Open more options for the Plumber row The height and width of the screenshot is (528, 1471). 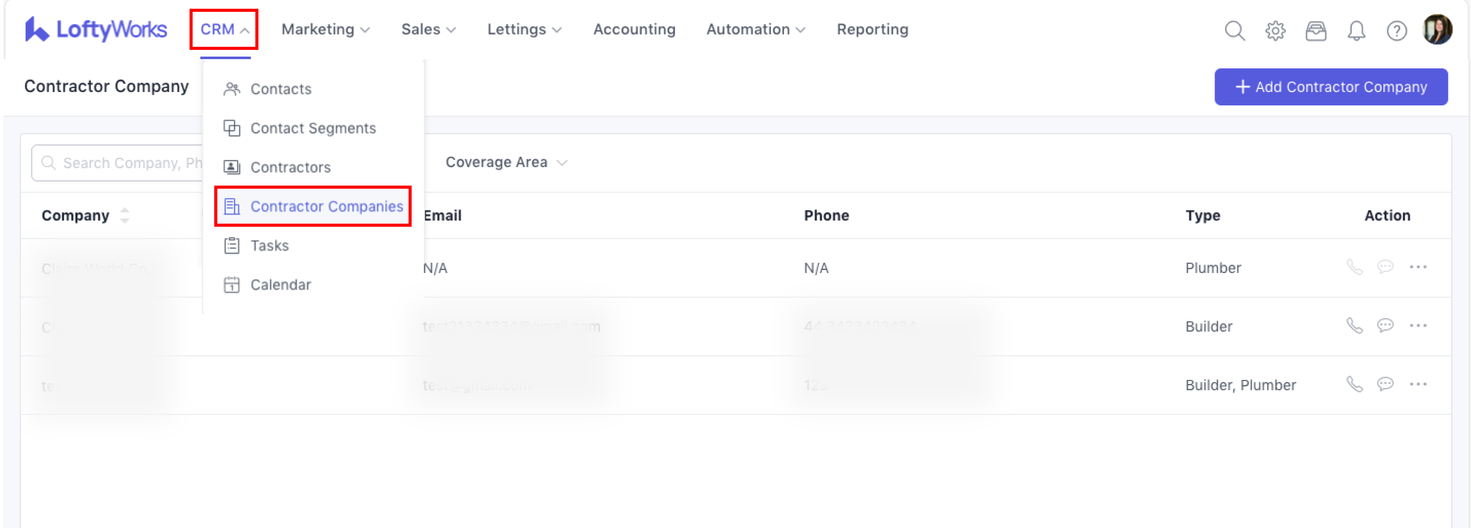pos(1418,266)
